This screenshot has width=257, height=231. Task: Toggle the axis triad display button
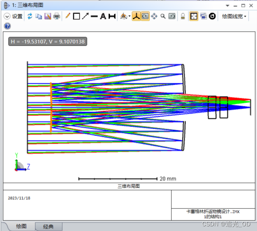click(x=136, y=16)
